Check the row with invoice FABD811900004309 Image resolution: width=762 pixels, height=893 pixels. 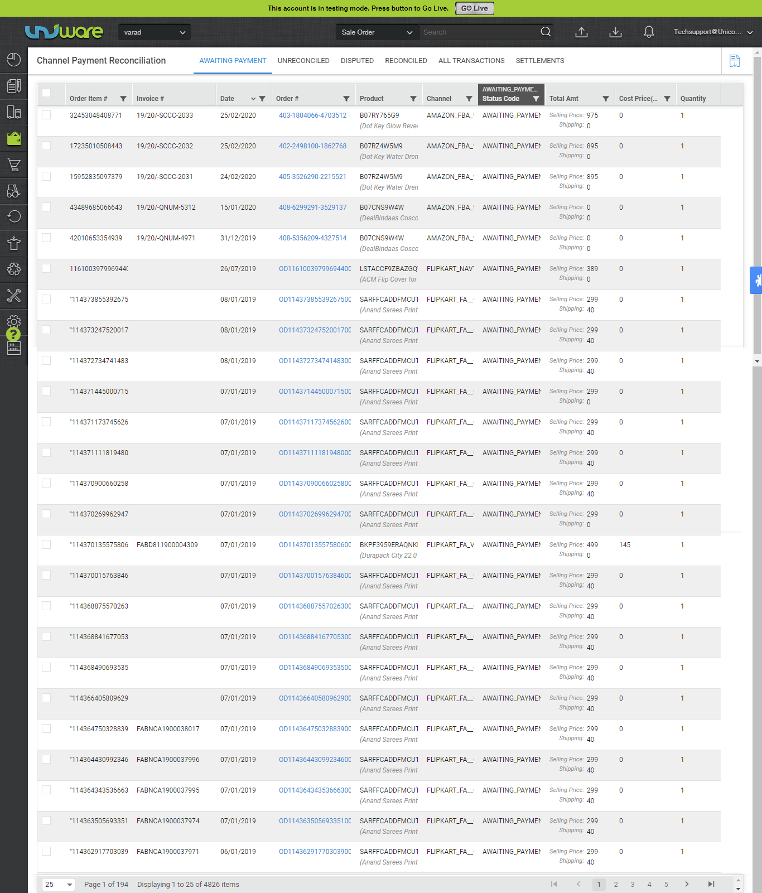click(46, 544)
